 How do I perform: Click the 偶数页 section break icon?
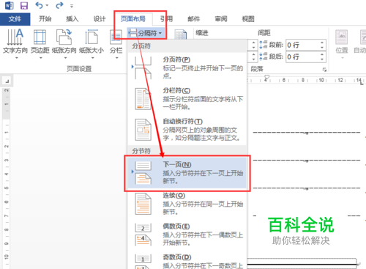pyautogui.click(x=143, y=235)
